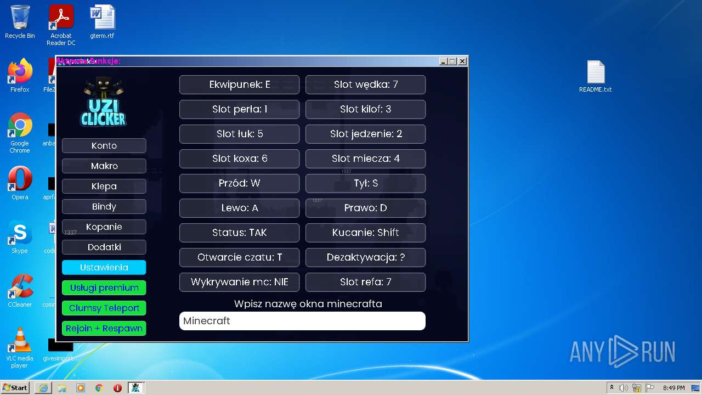
Task: Open the volume control tray icon
Action: (624, 387)
